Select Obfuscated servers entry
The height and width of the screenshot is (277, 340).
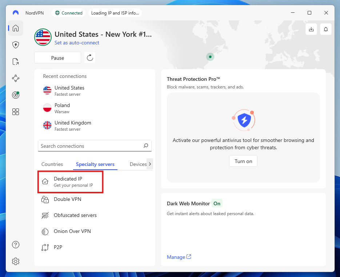pos(95,215)
